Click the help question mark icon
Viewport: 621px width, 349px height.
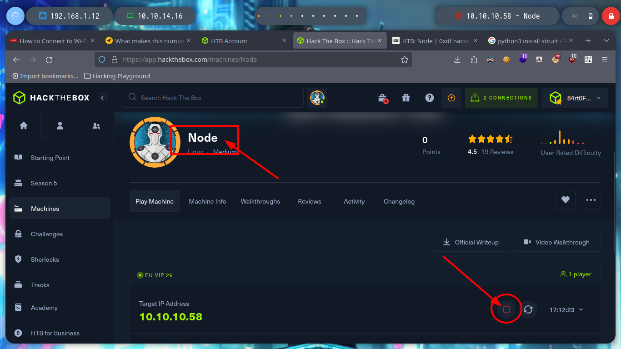pyautogui.click(x=429, y=98)
